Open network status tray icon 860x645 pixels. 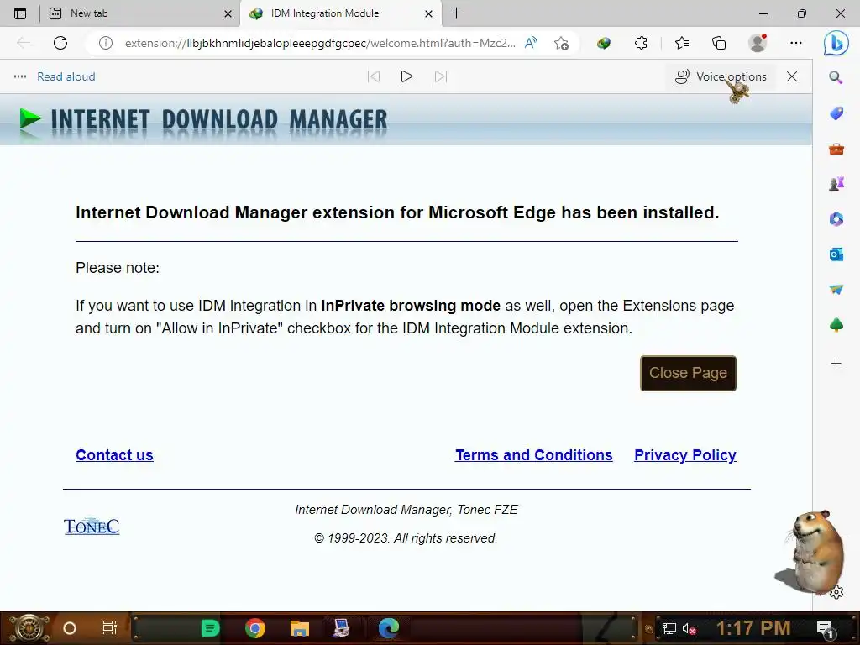click(669, 628)
